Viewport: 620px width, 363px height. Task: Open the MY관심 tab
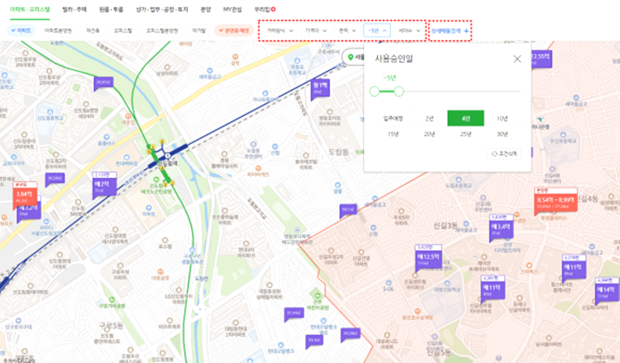[232, 9]
